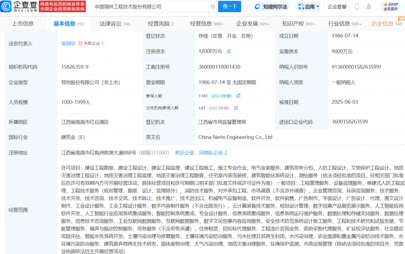The width and height of the screenshot is (405, 254).
Task: Switch to 行业信息 tab
Action: click(x=345, y=24)
